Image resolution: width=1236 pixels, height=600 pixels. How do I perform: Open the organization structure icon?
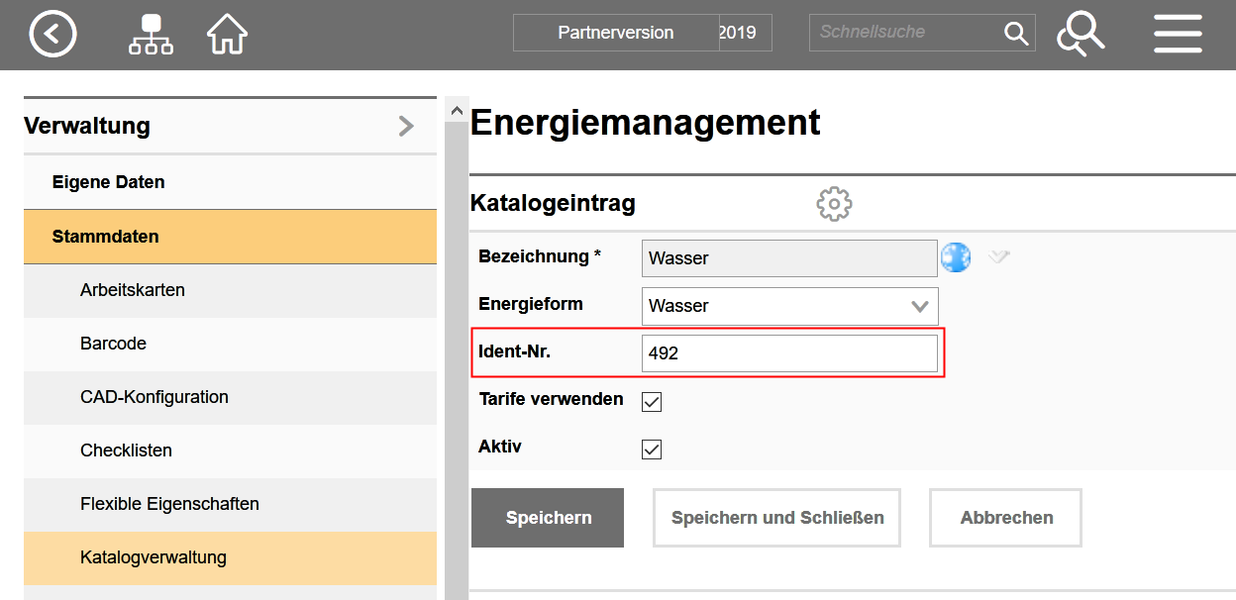(150, 34)
